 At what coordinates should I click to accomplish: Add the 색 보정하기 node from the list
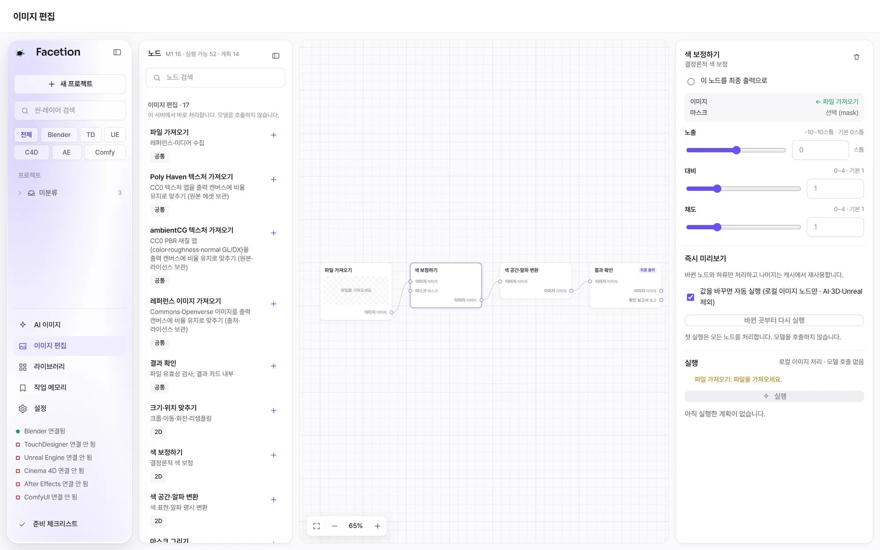[273, 455]
